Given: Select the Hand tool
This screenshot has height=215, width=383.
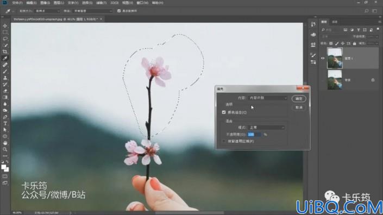Looking at the screenshot, I should coord(5,143).
